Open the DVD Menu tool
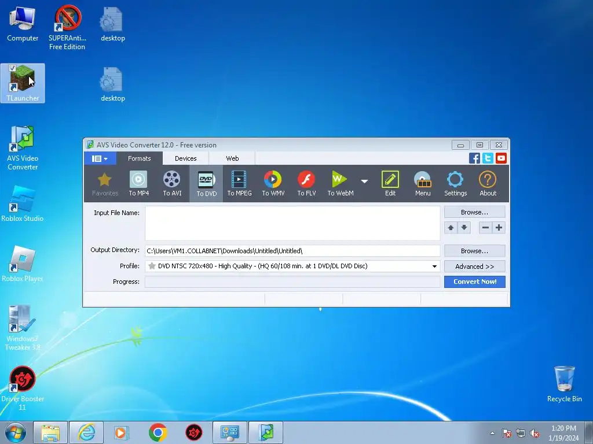 click(x=422, y=183)
